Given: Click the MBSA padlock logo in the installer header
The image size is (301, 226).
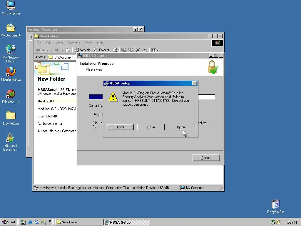Looking at the screenshot, I should pyautogui.click(x=213, y=67).
